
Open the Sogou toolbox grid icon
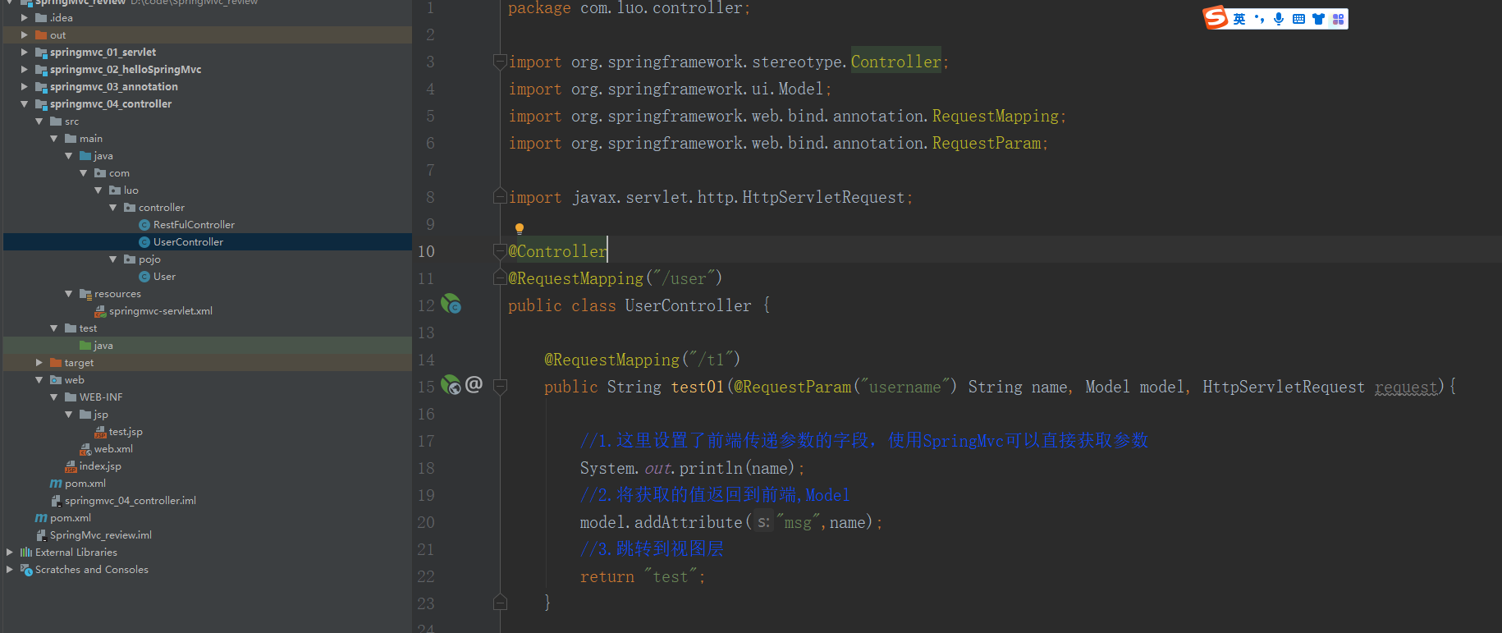[1338, 19]
